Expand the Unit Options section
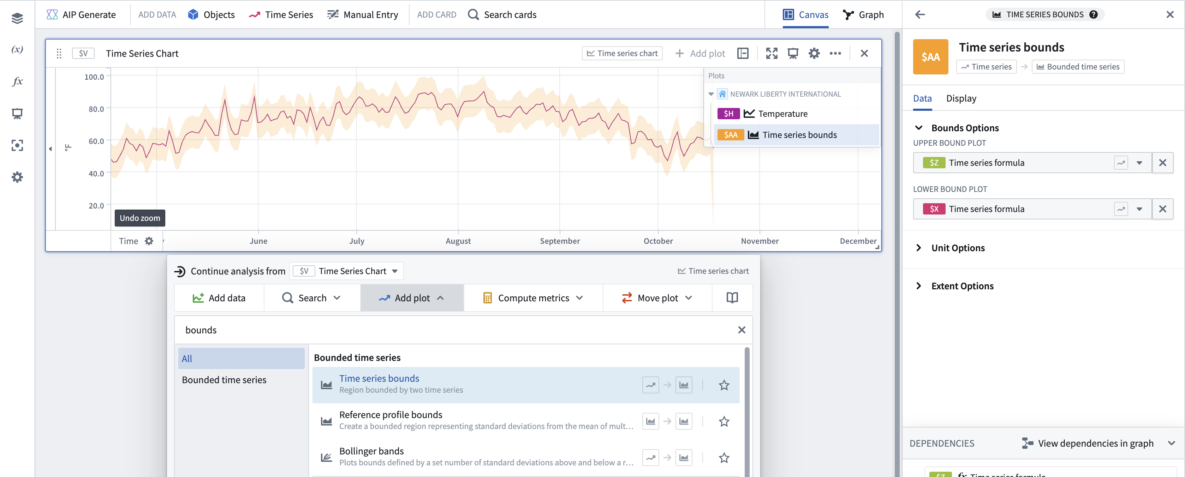1185x477 pixels. (x=958, y=248)
